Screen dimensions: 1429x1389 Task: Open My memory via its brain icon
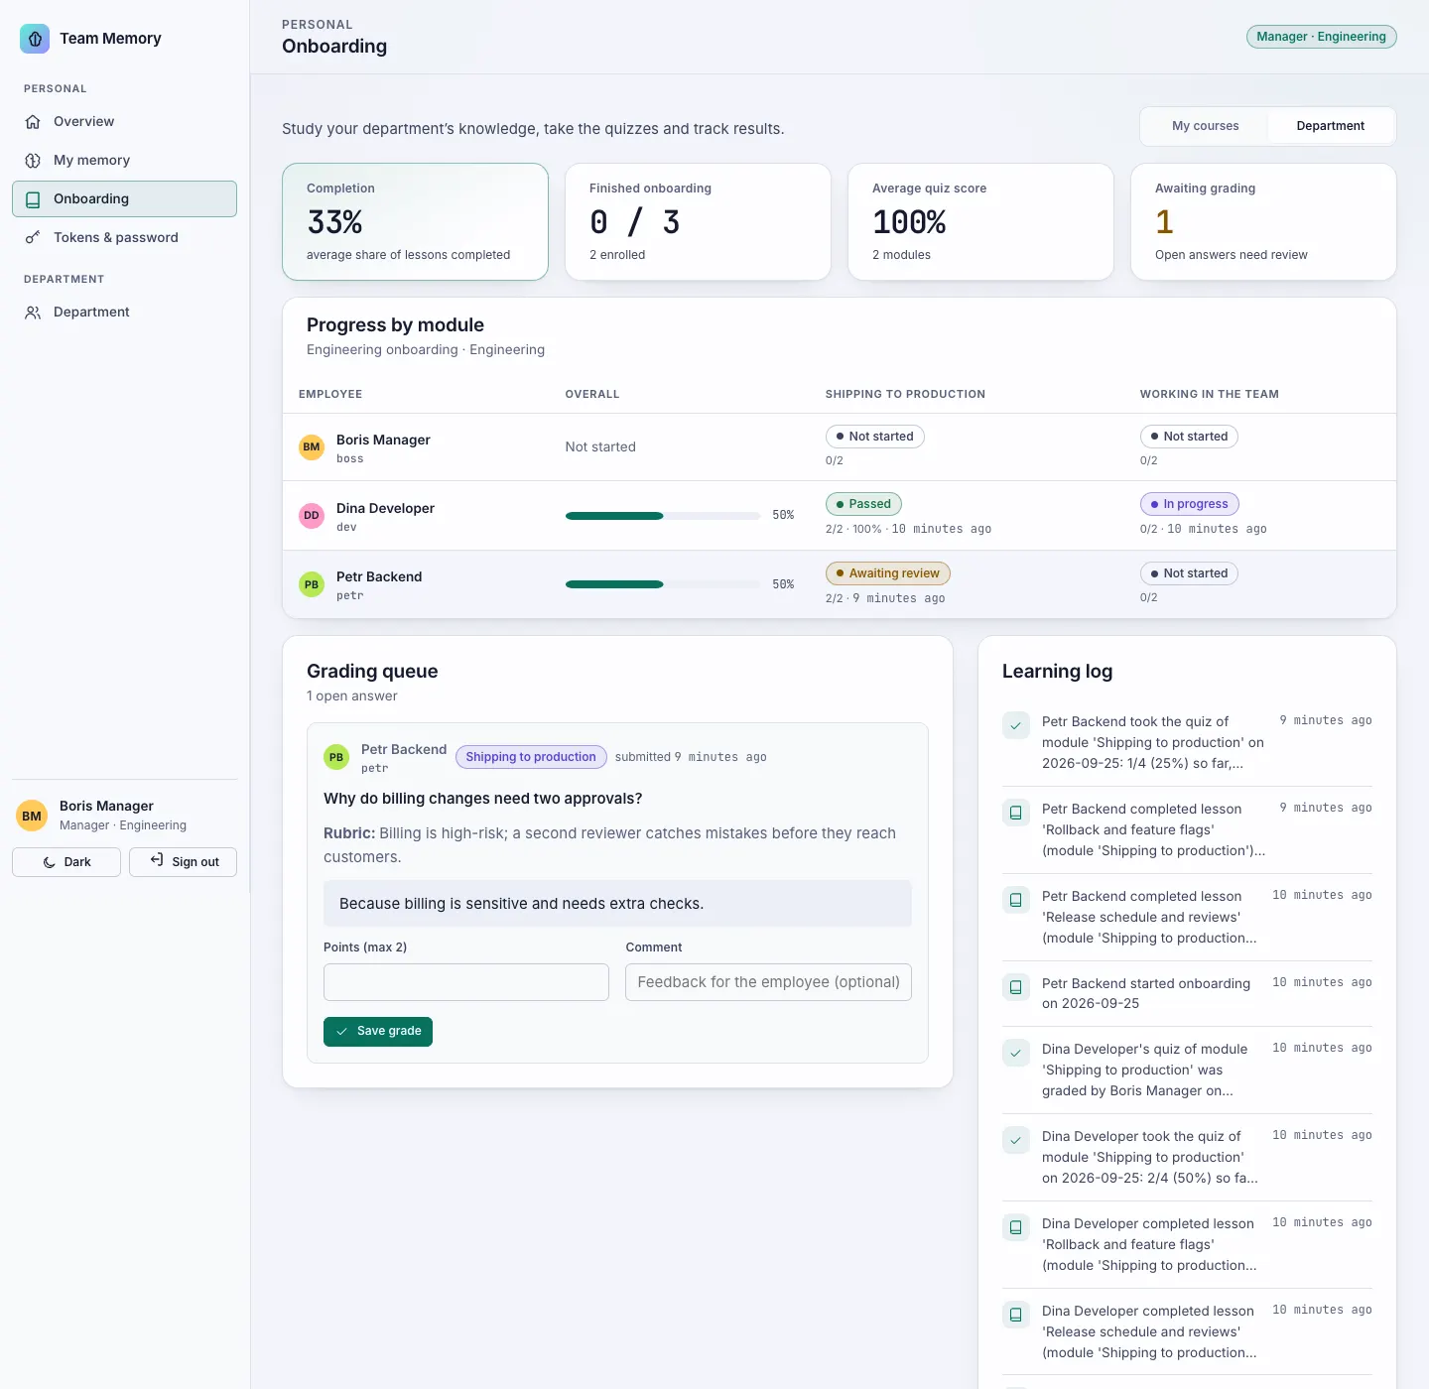click(33, 161)
